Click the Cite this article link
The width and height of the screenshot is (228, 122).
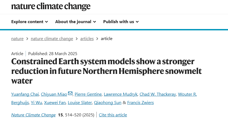113,115
